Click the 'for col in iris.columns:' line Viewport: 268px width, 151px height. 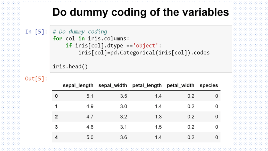pos(91,38)
